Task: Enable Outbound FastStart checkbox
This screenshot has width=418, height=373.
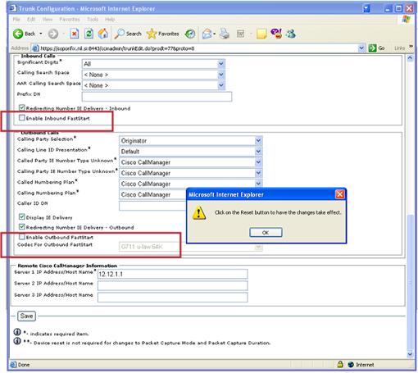Action: click(22, 236)
